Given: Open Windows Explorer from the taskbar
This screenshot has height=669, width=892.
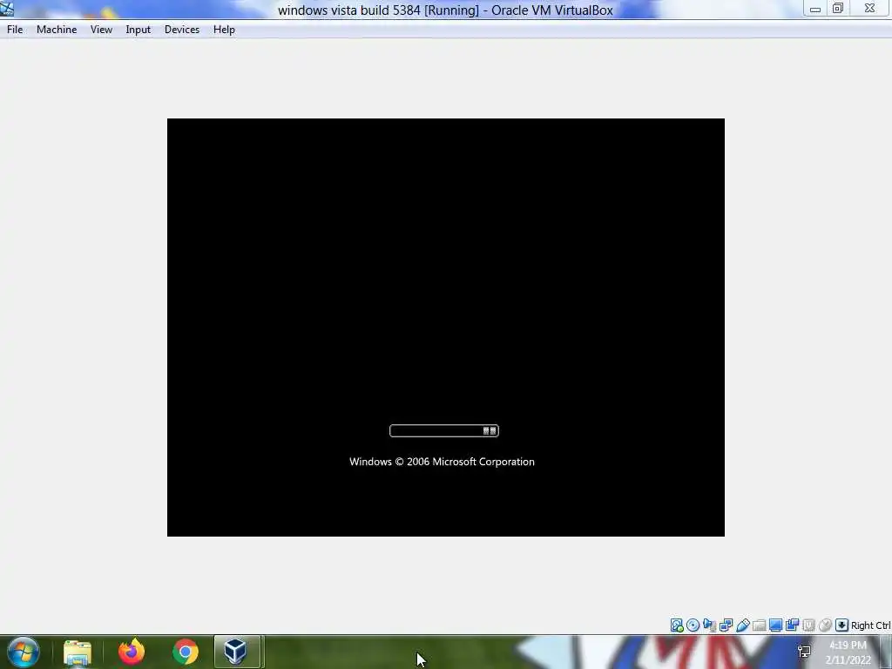Looking at the screenshot, I should pos(78,652).
